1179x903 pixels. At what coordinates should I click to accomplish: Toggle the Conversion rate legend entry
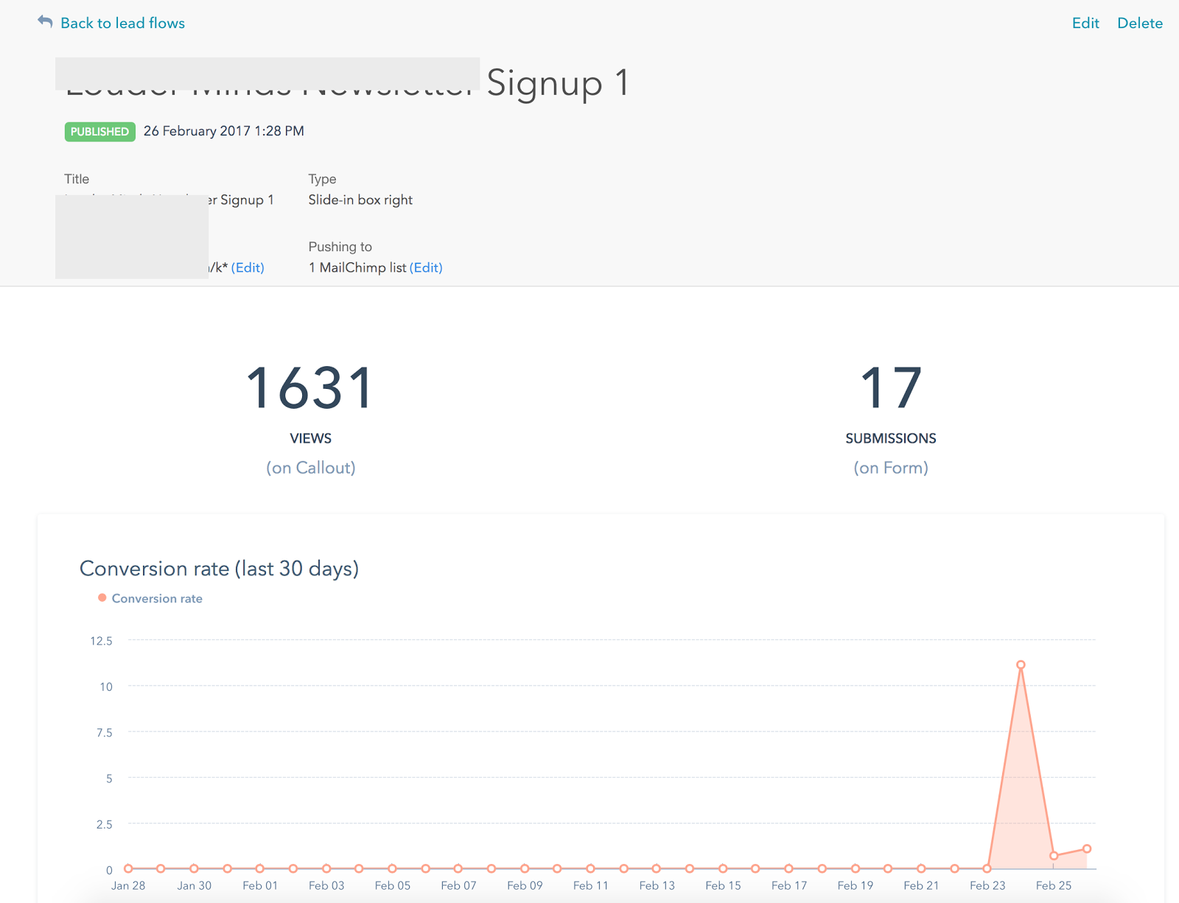[150, 598]
